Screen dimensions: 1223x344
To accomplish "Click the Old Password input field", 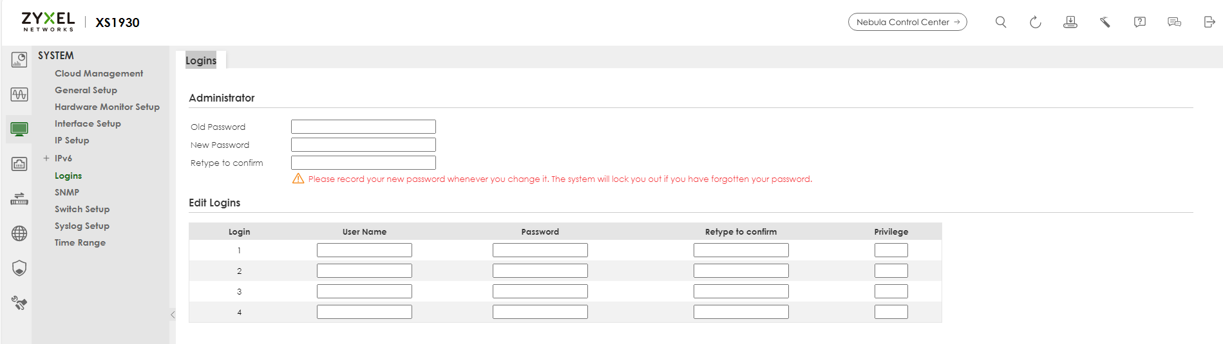I will tap(363, 127).
